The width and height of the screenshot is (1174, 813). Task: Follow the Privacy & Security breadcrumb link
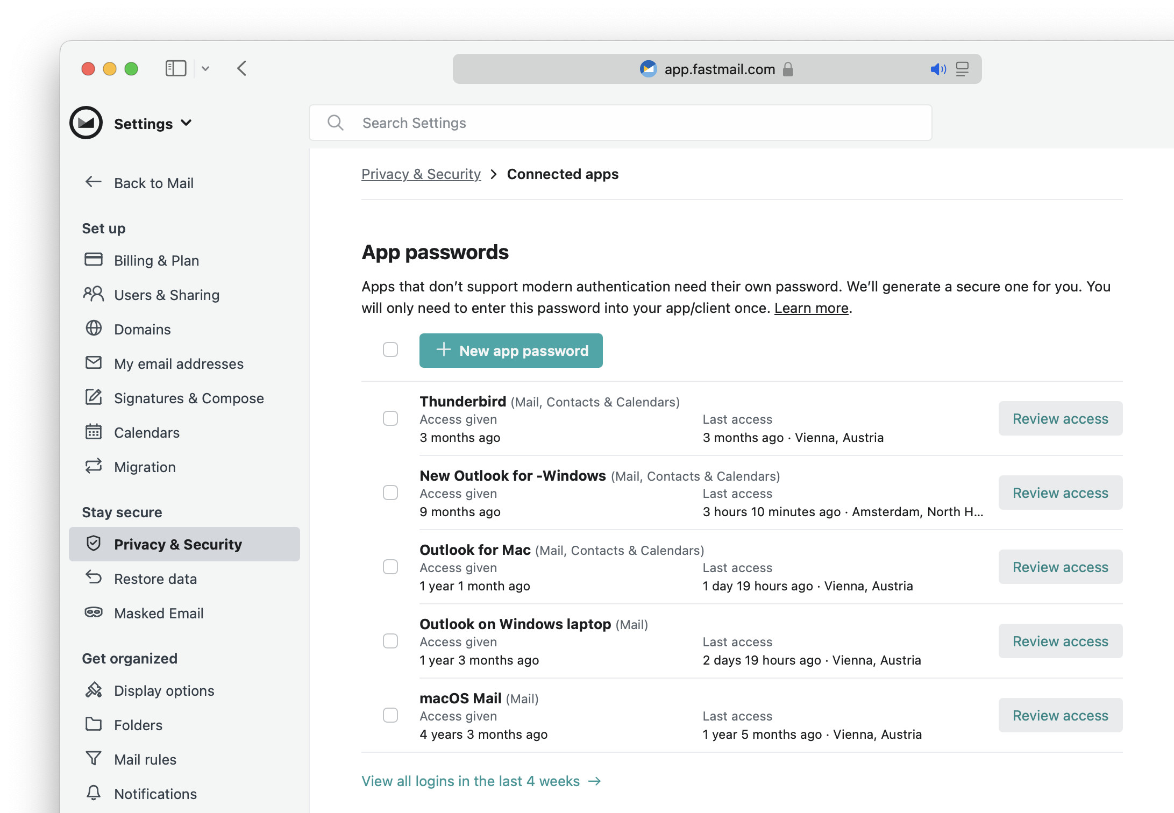pos(421,174)
